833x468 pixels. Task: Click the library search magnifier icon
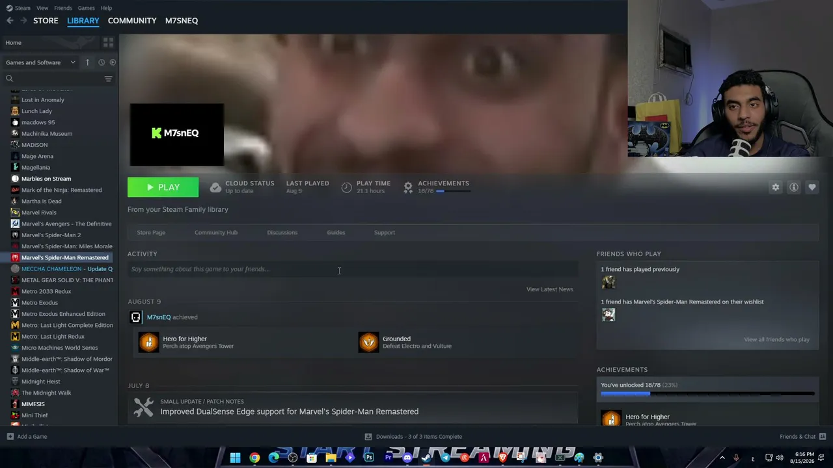(9, 79)
